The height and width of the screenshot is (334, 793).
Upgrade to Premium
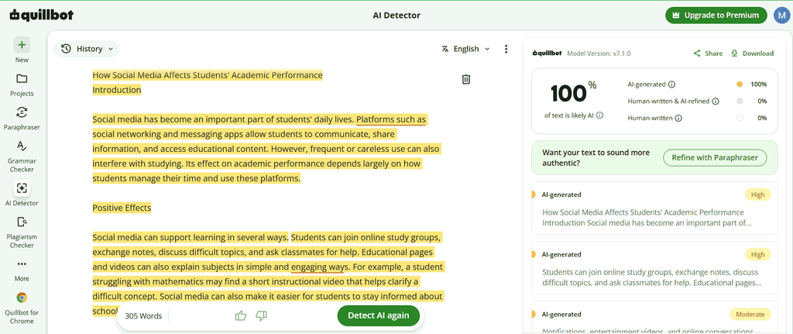point(716,15)
